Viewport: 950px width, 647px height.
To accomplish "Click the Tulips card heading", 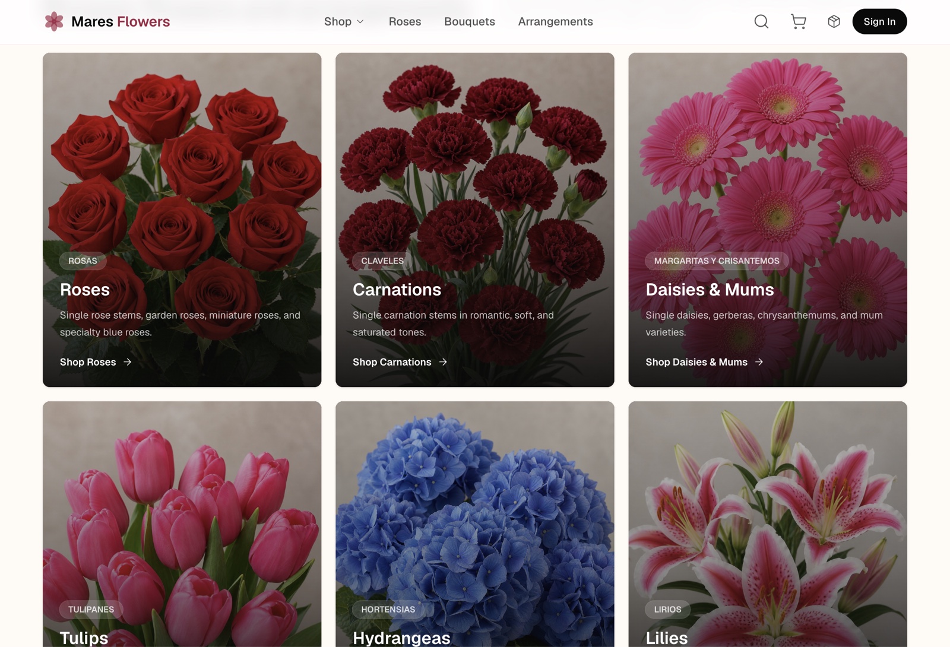I will point(84,638).
